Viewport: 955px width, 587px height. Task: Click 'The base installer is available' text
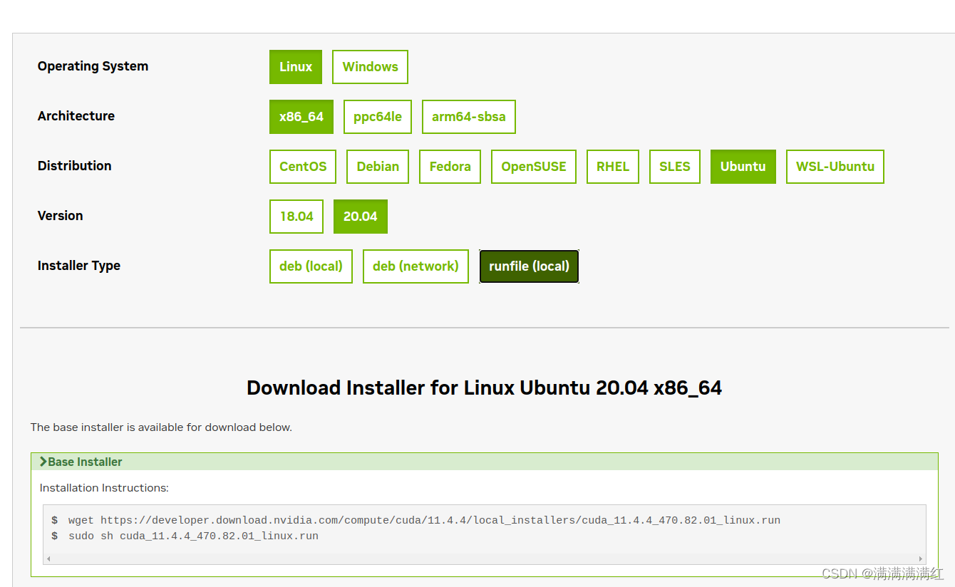coord(161,427)
